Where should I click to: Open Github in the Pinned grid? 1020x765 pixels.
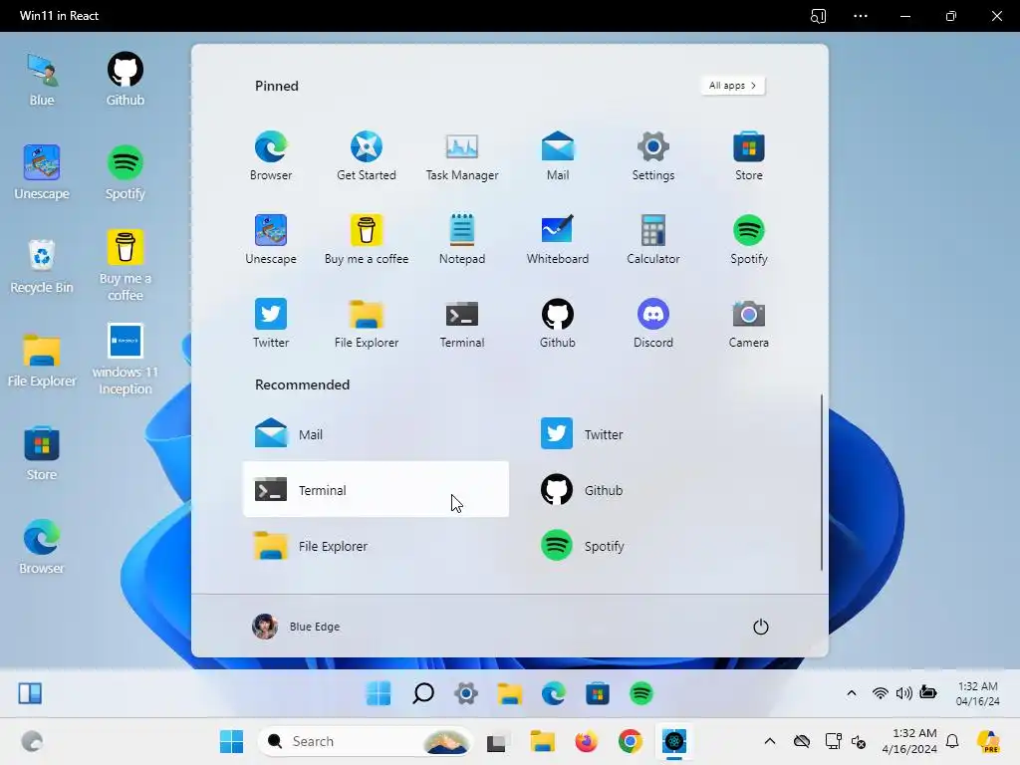(x=558, y=324)
